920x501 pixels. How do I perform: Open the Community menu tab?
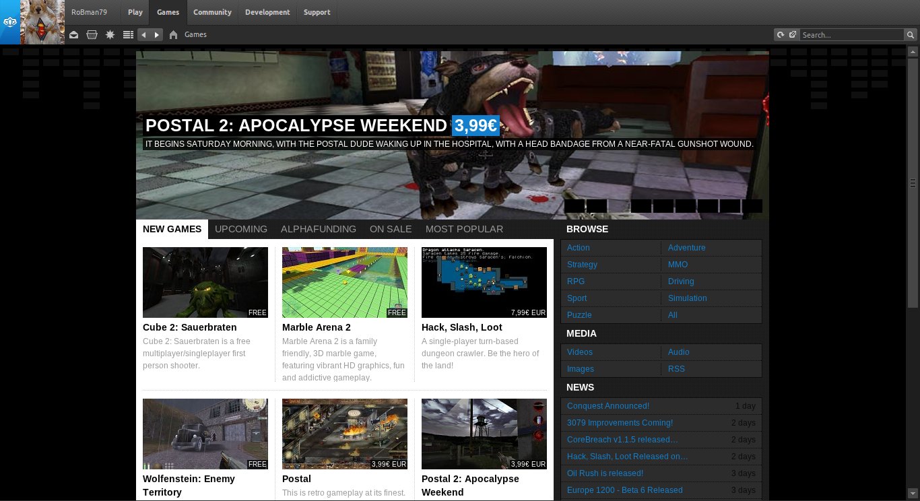[212, 12]
